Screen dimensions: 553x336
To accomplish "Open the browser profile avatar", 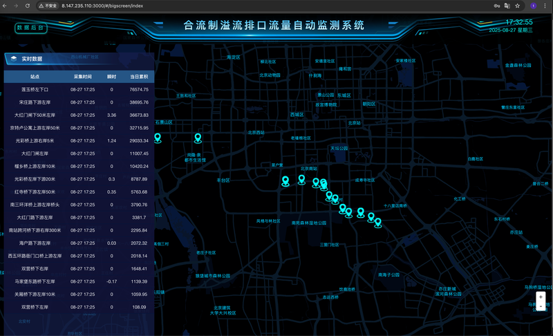I will (x=533, y=6).
